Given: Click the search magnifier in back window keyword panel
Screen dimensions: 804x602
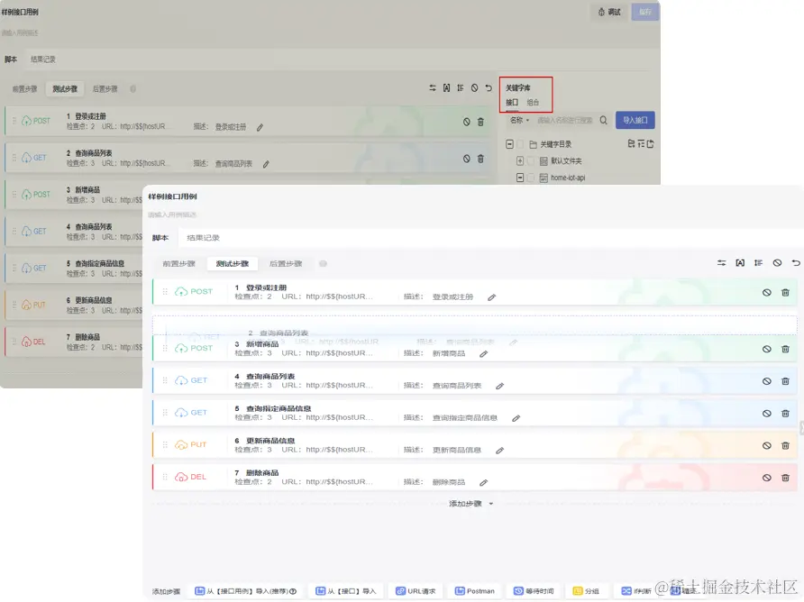Looking at the screenshot, I should point(604,120).
